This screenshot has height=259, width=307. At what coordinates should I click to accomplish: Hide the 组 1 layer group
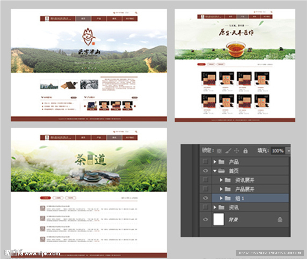click(205, 198)
